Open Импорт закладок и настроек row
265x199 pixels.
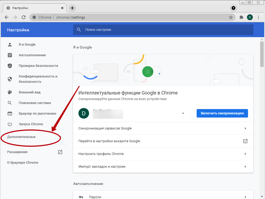tap(163, 167)
